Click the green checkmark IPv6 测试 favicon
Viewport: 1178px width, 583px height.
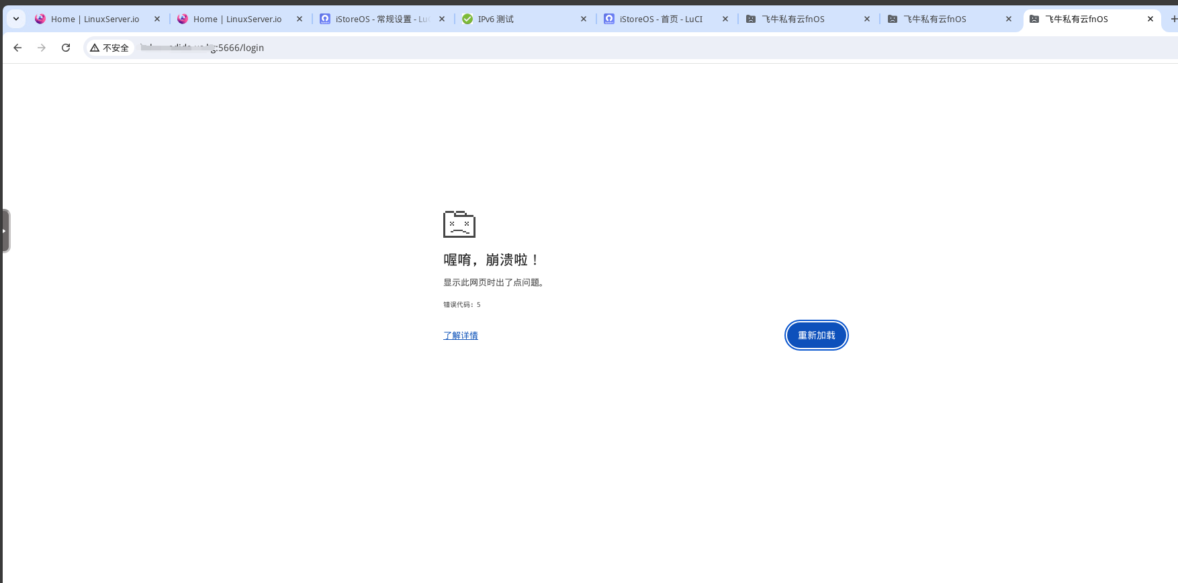(467, 19)
